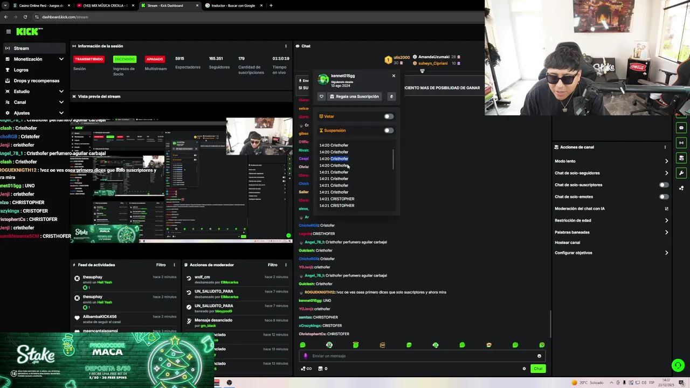Image resolution: width=690 pixels, height=388 pixels.
Task: Expand the Canal sidebar menu
Action: [33, 102]
